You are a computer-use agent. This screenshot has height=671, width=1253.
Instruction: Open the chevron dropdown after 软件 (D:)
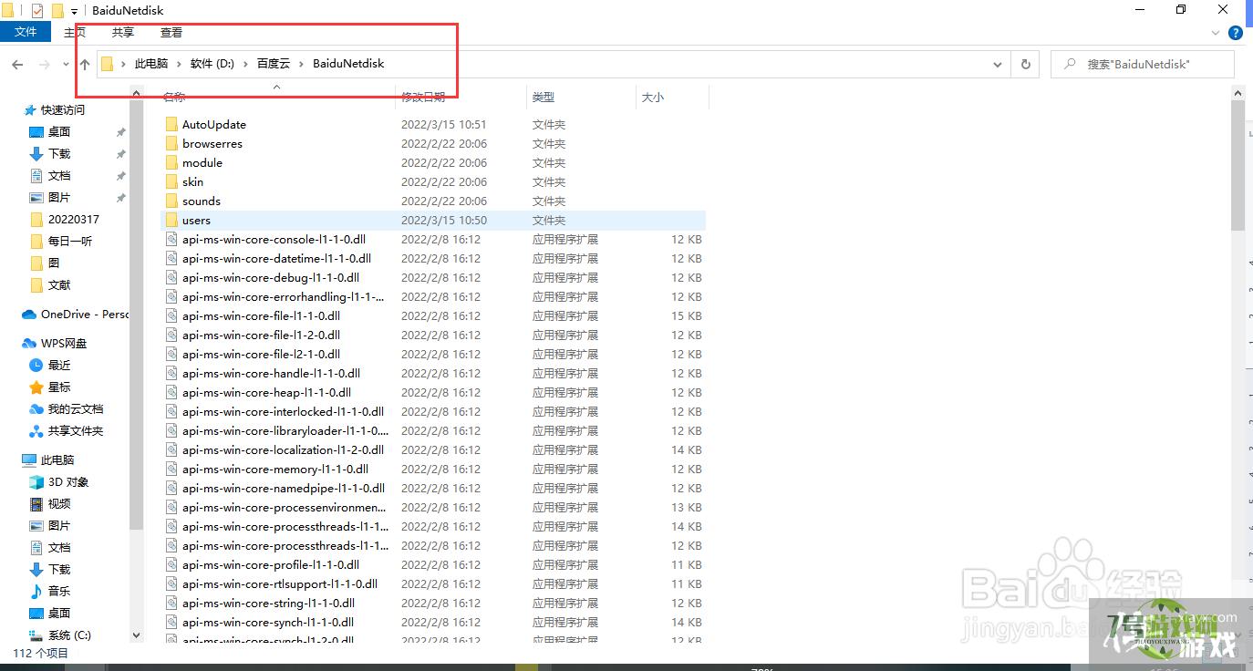[x=246, y=64]
